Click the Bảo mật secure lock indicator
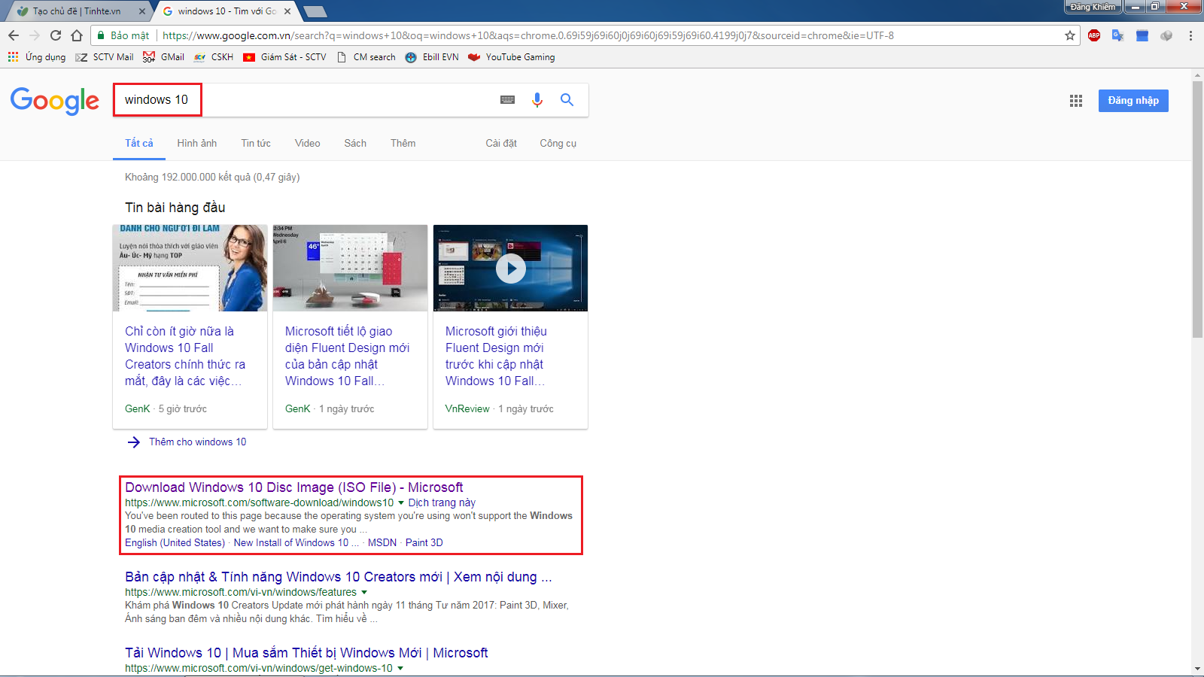The width and height of the screenshot is (1204, 677). click(x=123, y=35)
